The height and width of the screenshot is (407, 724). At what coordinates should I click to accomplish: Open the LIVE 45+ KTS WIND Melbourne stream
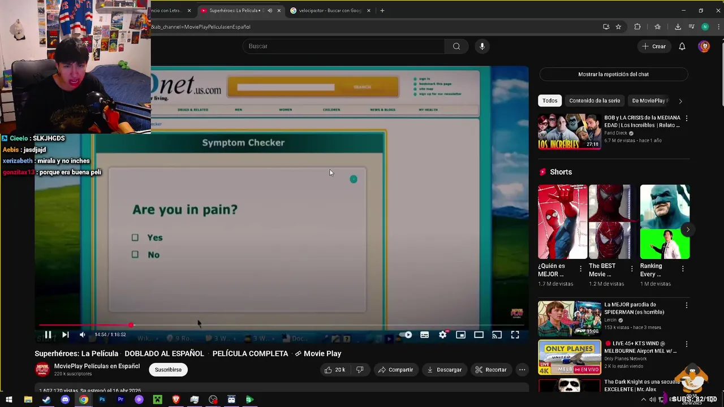pyautogui.click(x=570, y=357)
